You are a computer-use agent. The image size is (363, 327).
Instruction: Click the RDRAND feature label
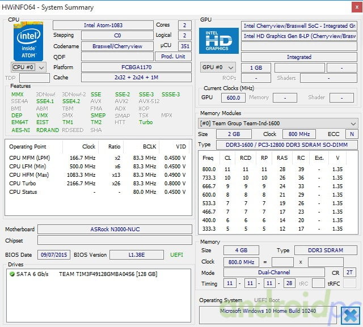pos(48,130)
